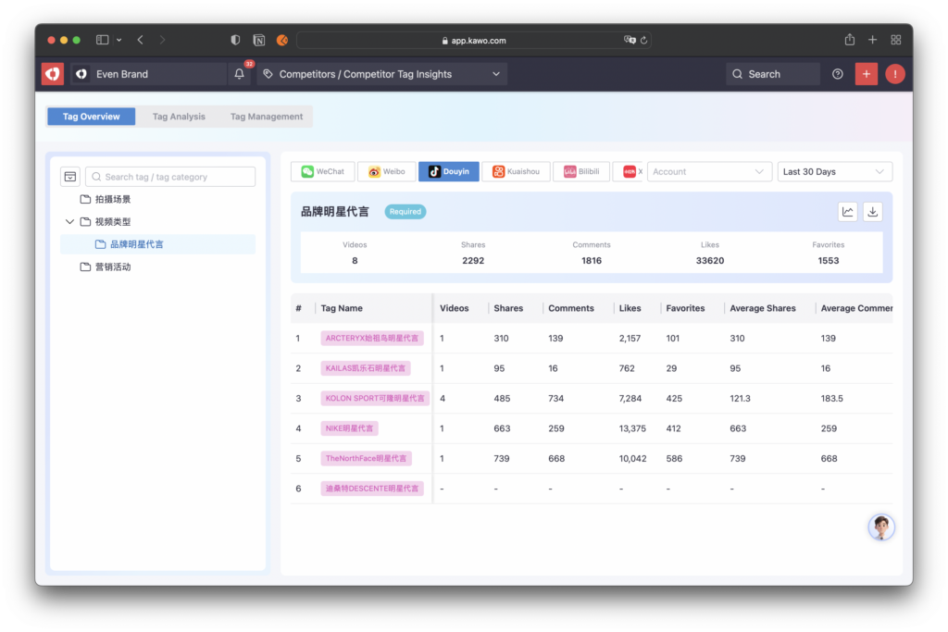Viewport: 948px width, 632px height.
Task: Open the Account dropdown
Action: point(709,172)
